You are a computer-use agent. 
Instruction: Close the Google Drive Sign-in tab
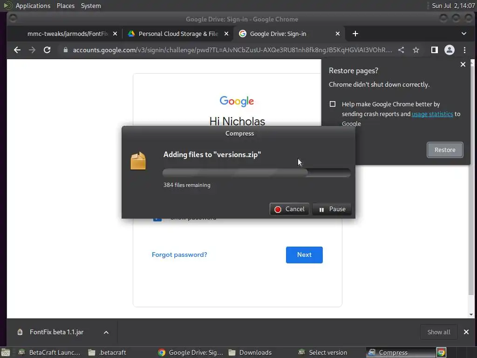click(338, 34)
